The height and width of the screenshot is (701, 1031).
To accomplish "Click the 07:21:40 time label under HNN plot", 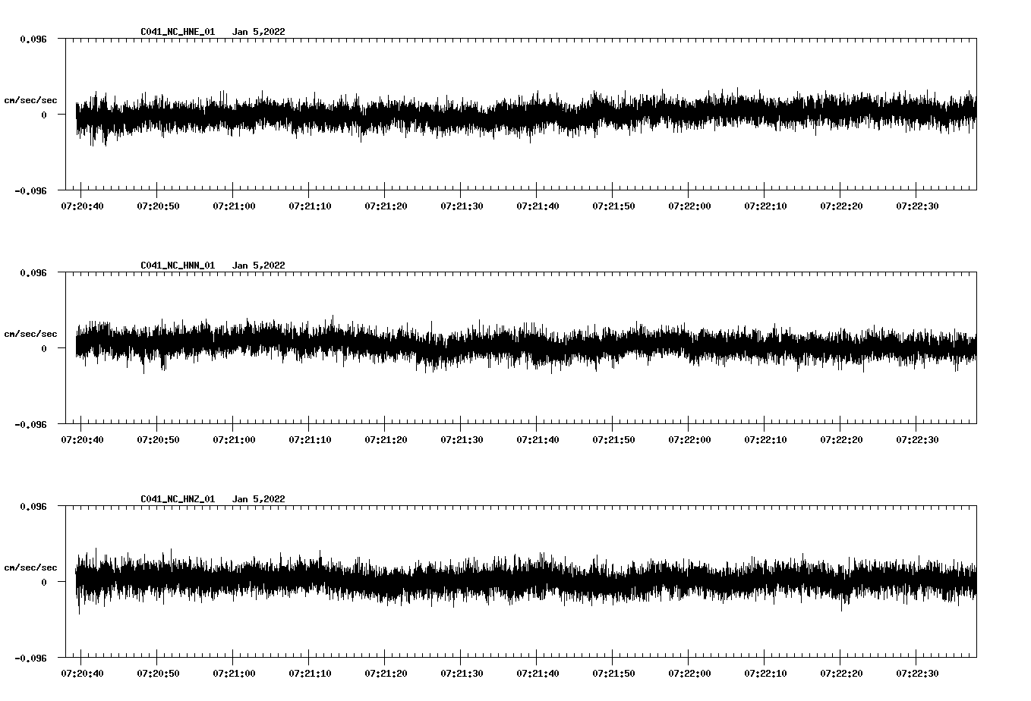I will pyautogui.click(x=538, y=440).
